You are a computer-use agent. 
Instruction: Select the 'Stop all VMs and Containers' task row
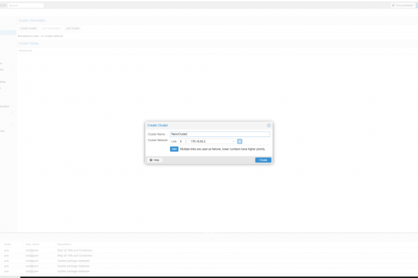[x=209, y=256]
